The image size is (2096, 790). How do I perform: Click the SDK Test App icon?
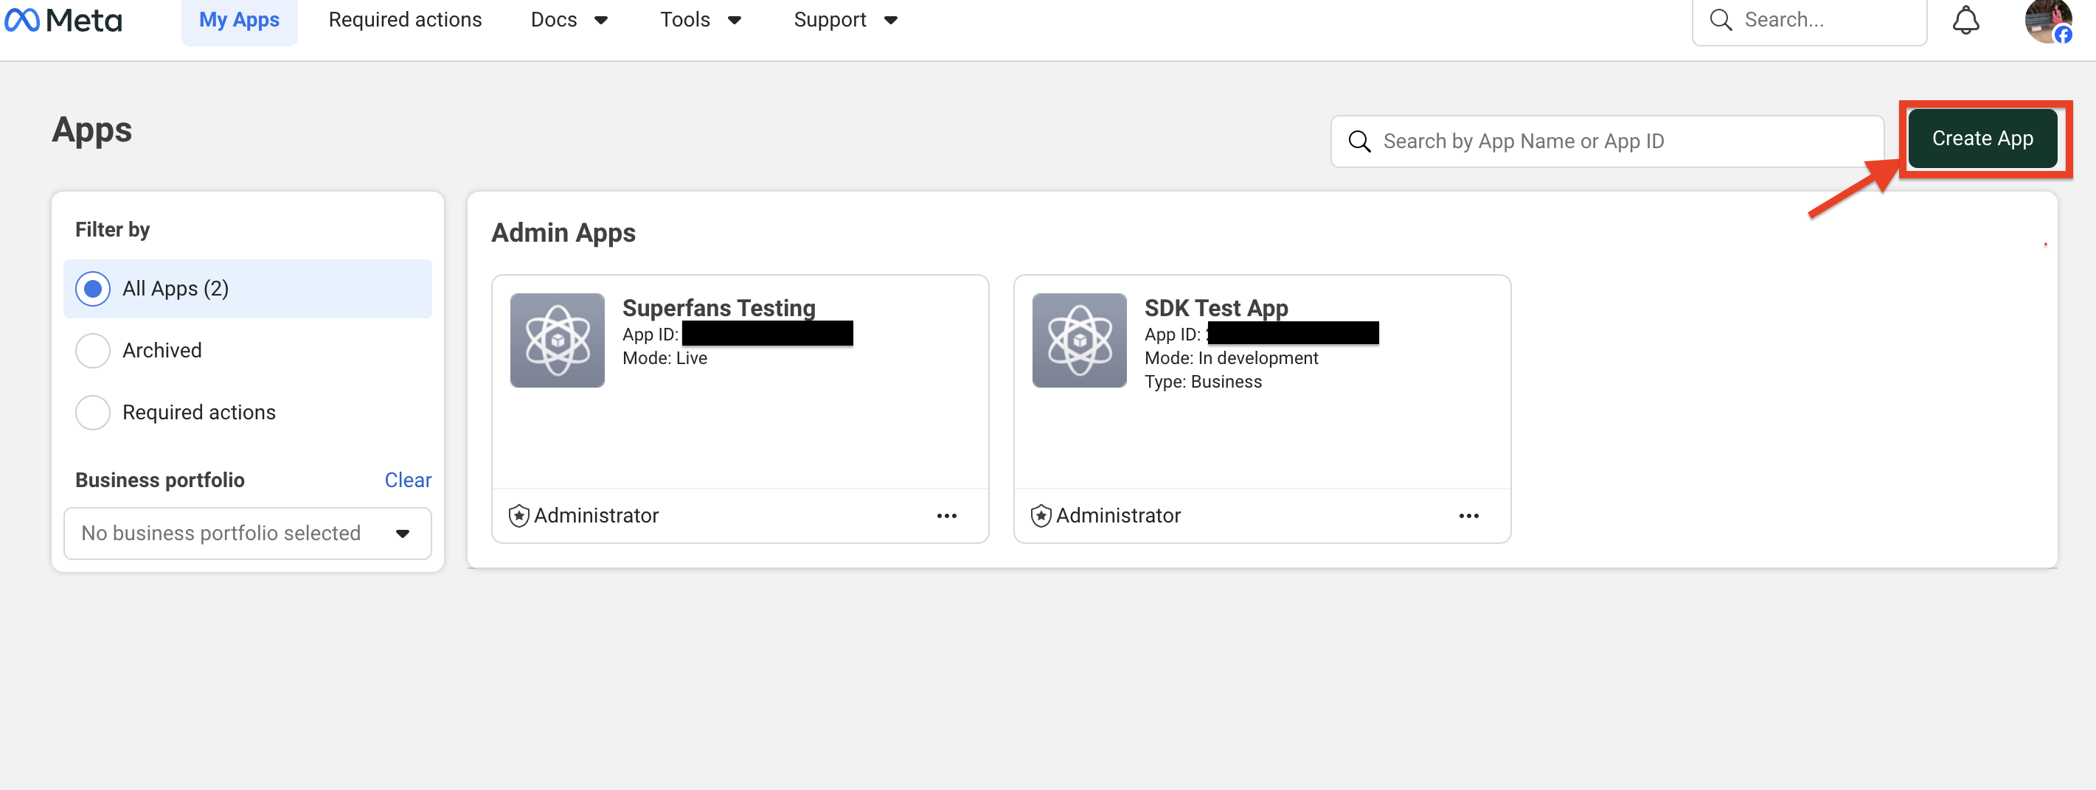point(1079,340)
